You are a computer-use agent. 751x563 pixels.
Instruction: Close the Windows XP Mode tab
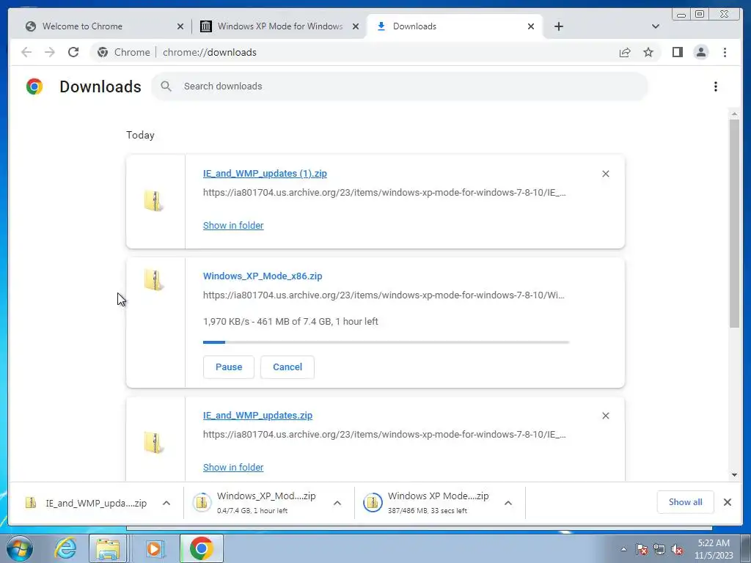click(356, 26)
